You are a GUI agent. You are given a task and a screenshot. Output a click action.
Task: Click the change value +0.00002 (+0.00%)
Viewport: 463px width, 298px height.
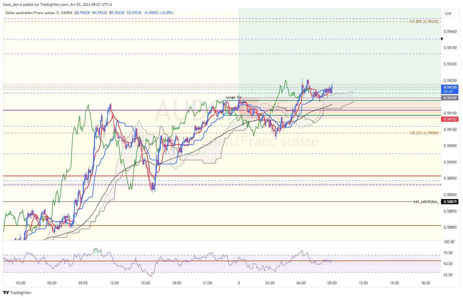(159, 13)
